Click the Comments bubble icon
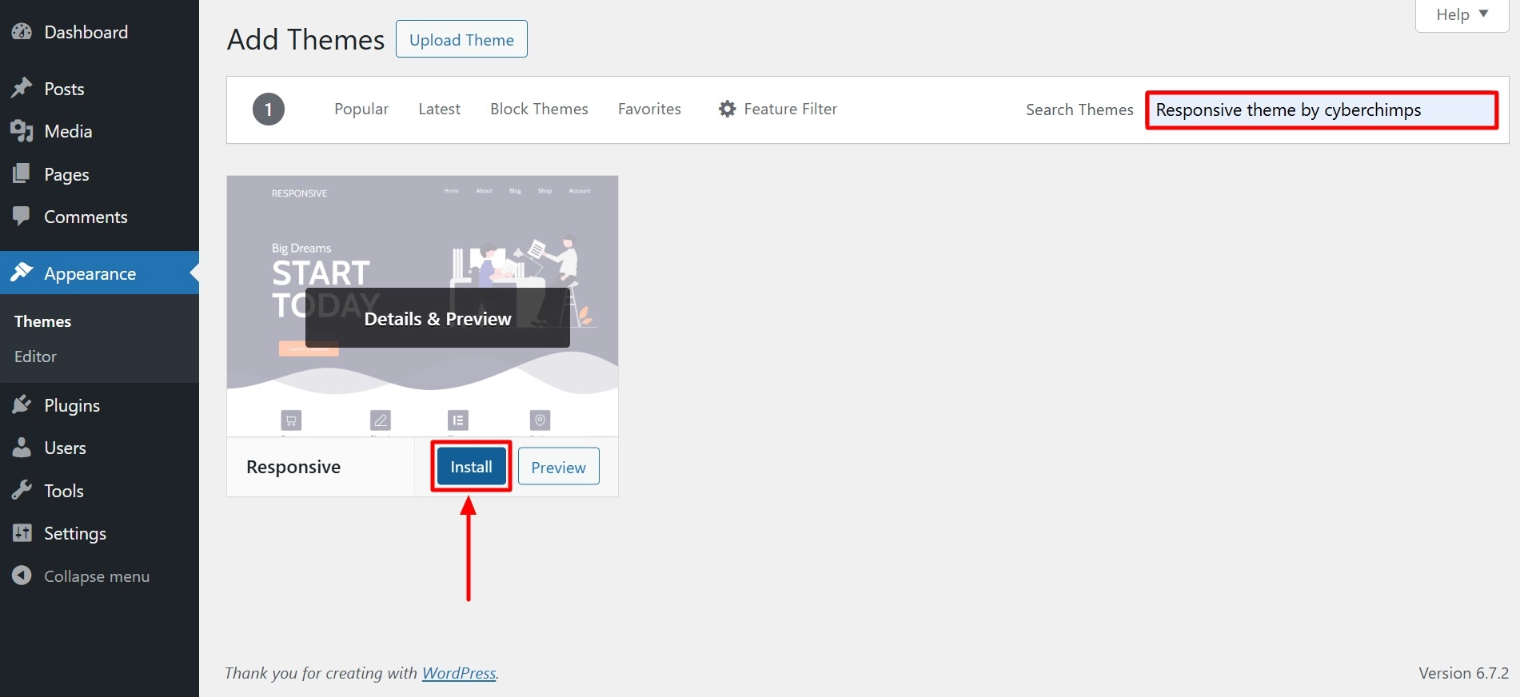Image resolution: width=1520 pixels, height=697 pixels. click(x=22, y=217)
